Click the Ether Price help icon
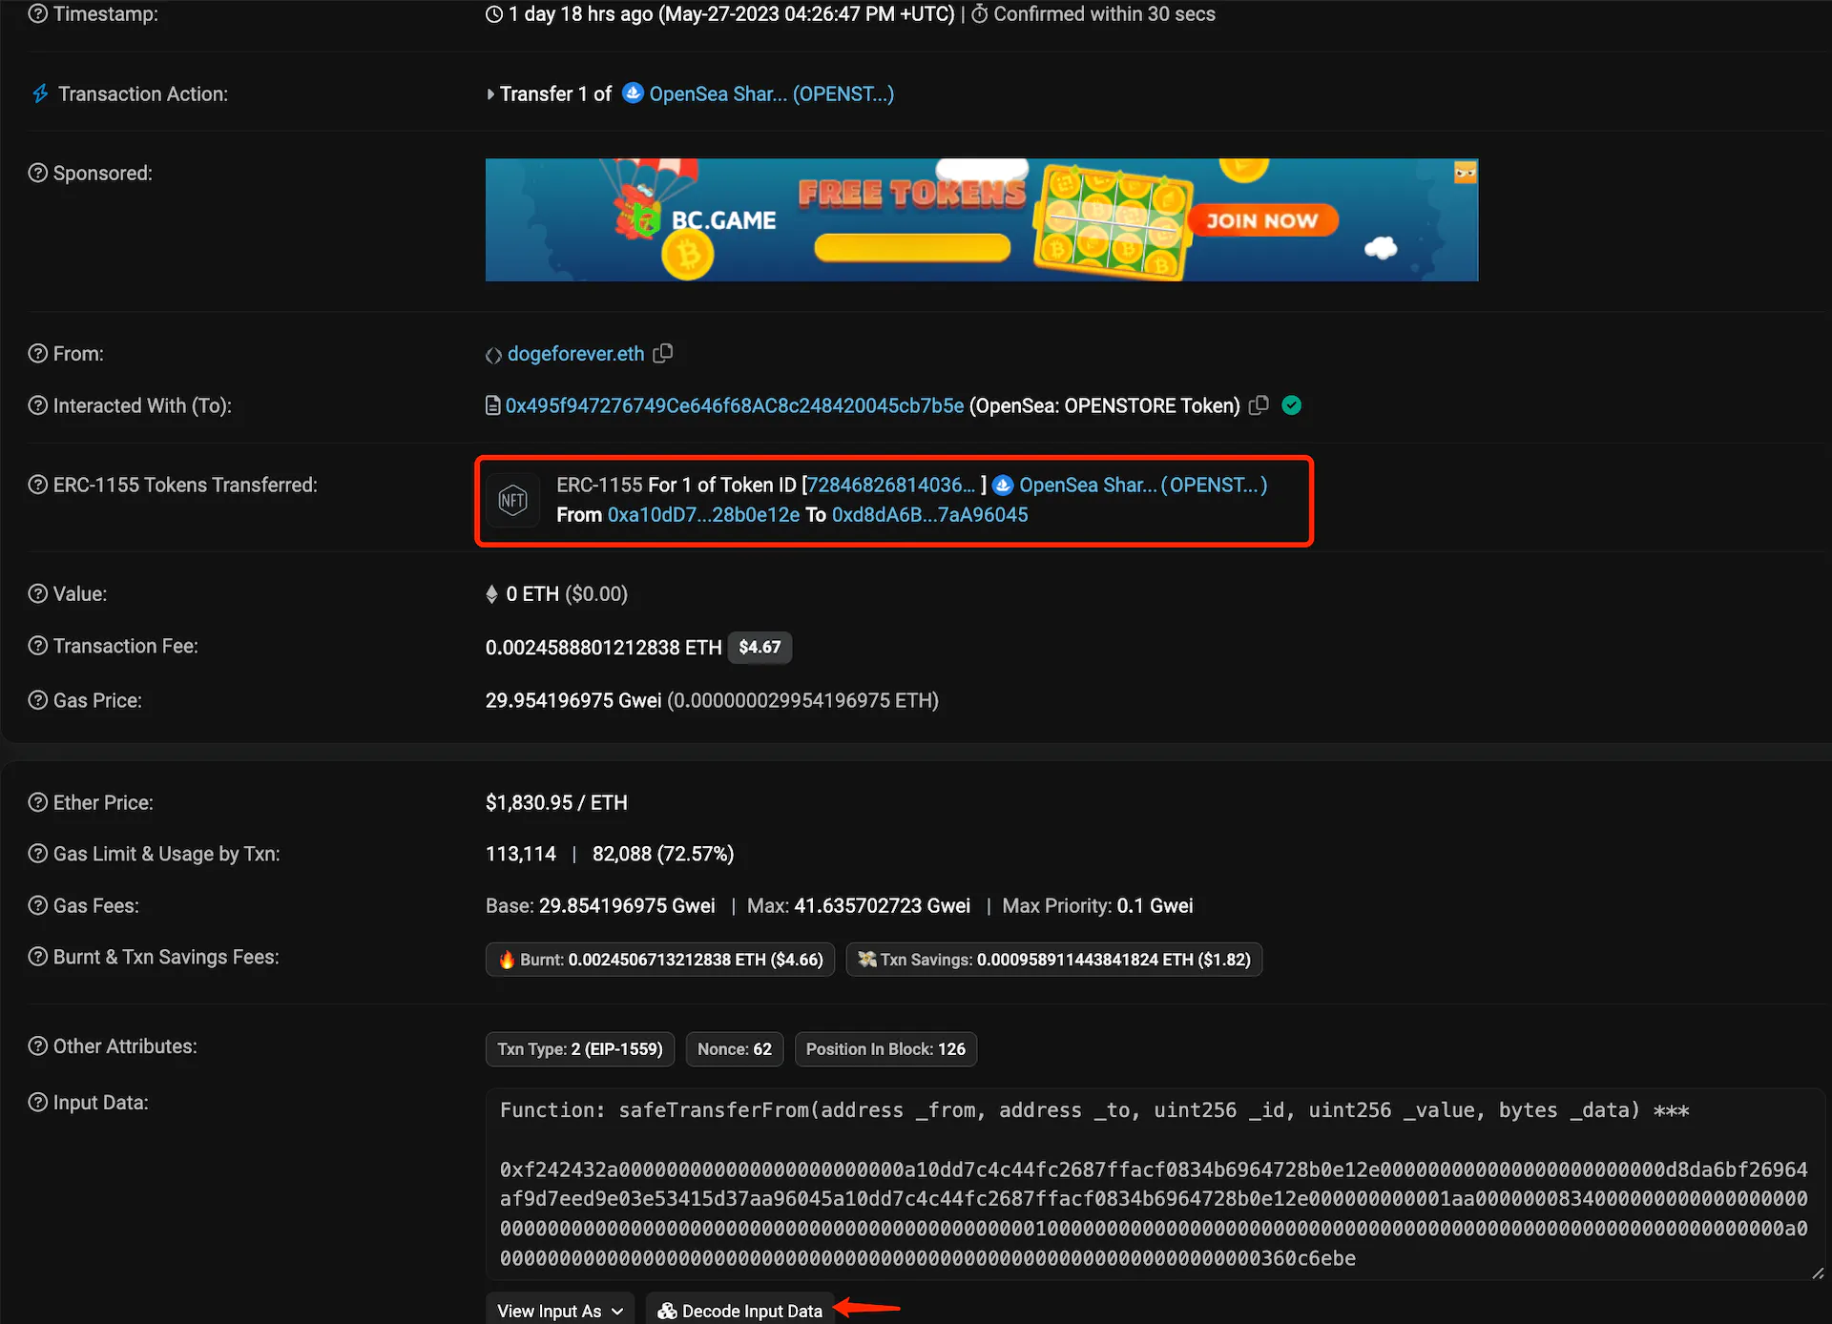1832x1324 pixels. 37,802
